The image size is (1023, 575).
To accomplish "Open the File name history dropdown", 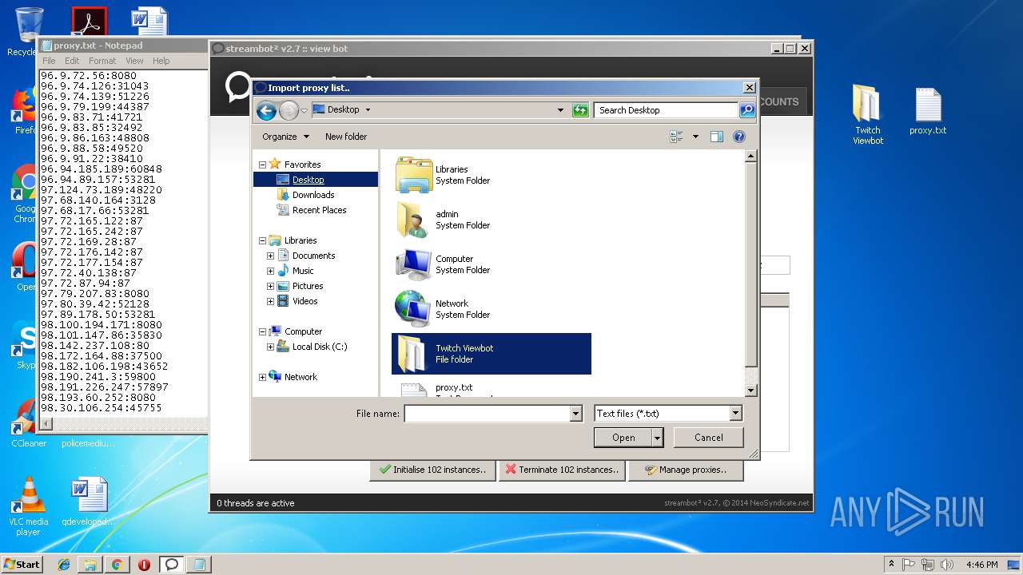I will click(x=575, y=414).
